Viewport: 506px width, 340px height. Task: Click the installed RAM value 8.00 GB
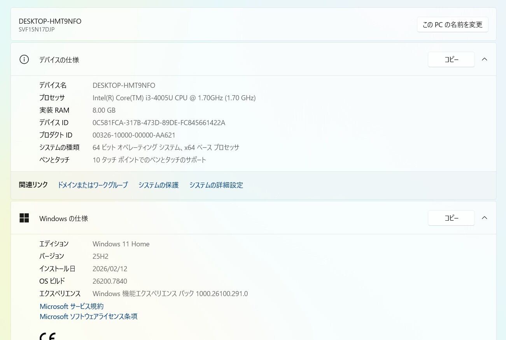point(104,110)
